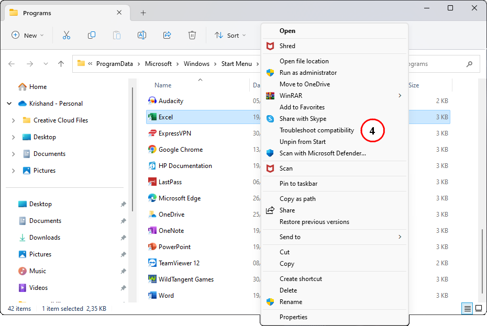The image size is (487, 326).
Task: Expand the Desktop tree node under OneDrive
Action: tap(14, 137)
